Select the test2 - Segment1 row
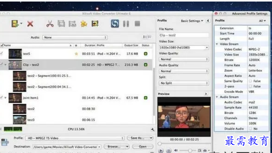The height and width of the screenshot is (153, 272). click(x=76, y=76)
